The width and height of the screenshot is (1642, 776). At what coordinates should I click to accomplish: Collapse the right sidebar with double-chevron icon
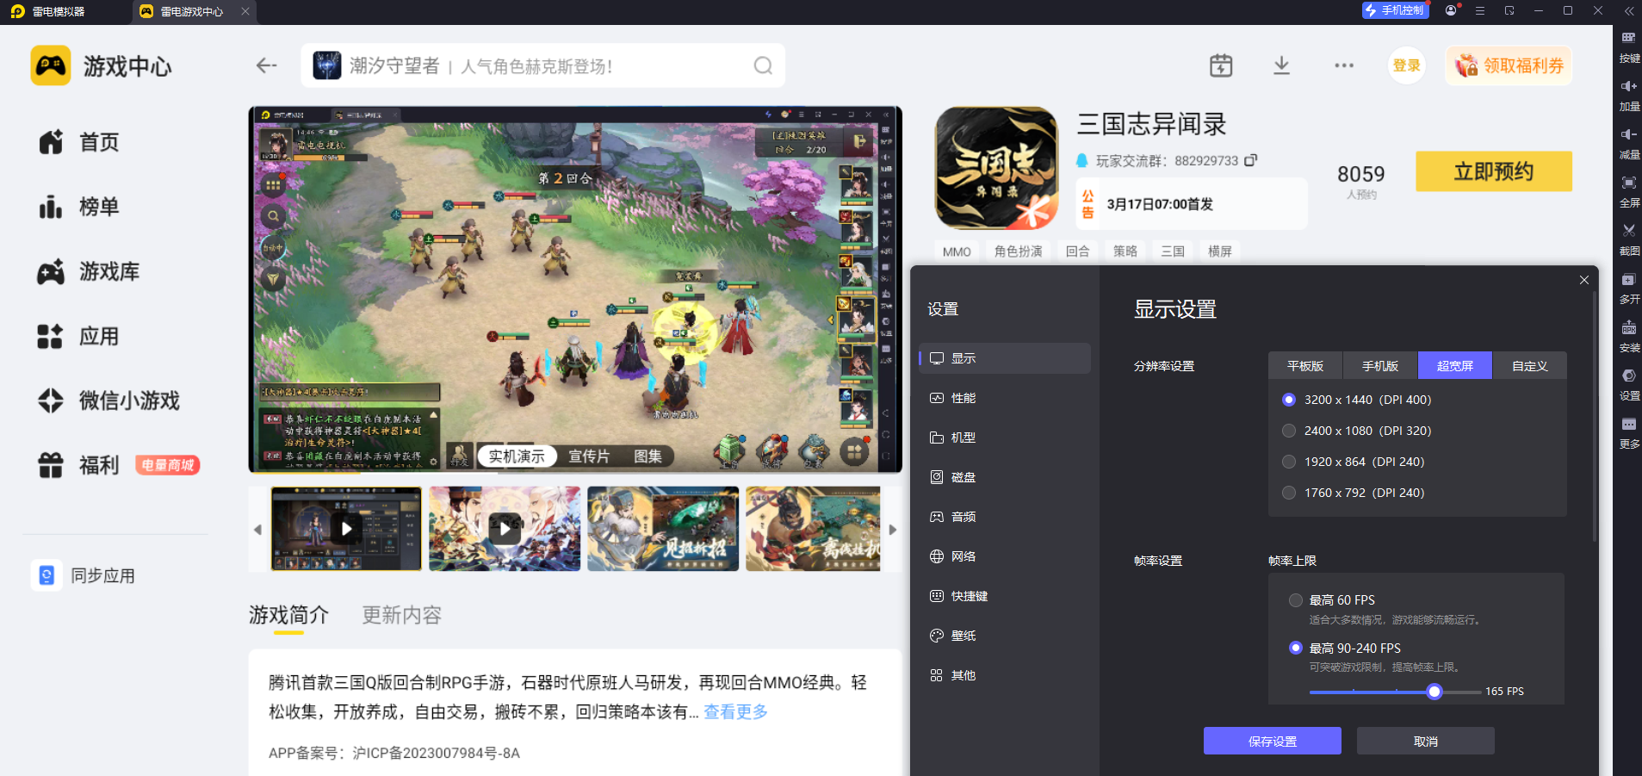tap(1629, 11)
